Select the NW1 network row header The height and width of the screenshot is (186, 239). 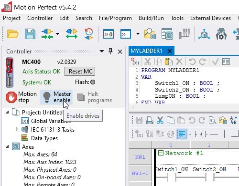[140, 157]
